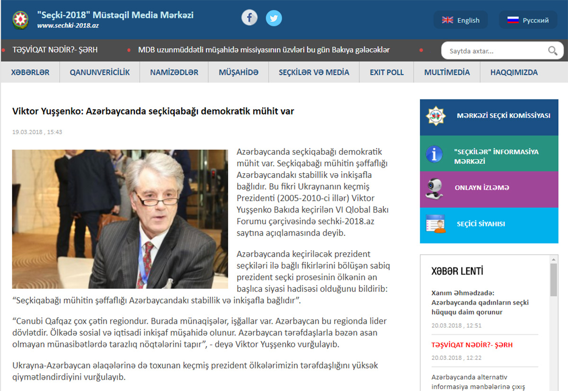Open the Haqqımızda page
This screenshot has height=391, width=568.
click(514, 72)
